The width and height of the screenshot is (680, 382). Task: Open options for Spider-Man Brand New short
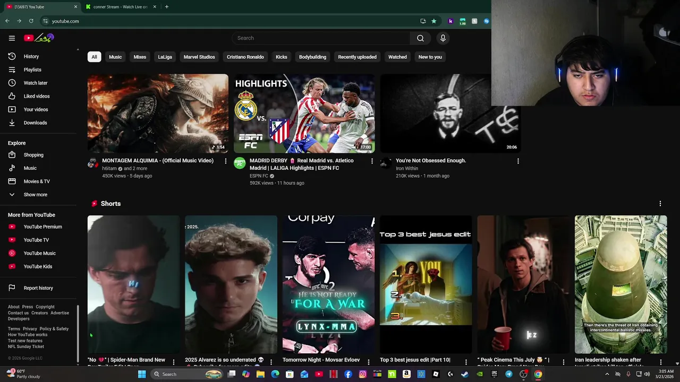(174, 362)
